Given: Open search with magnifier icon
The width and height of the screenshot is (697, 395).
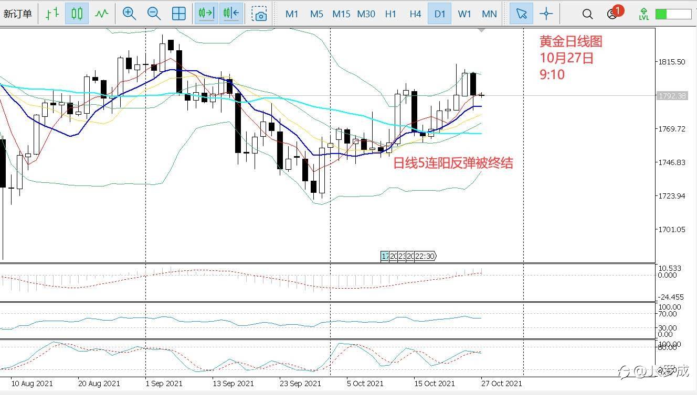Looking at the screenshot, I should coord(588,14).
